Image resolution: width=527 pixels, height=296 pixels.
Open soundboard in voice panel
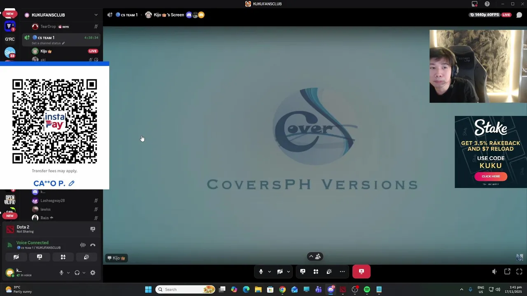click(86, 257)
